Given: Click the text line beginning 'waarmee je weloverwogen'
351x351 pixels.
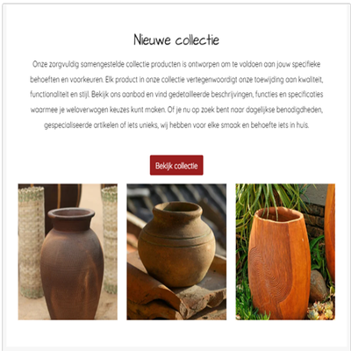Looking at the screenshot, I should pos(176,110).
